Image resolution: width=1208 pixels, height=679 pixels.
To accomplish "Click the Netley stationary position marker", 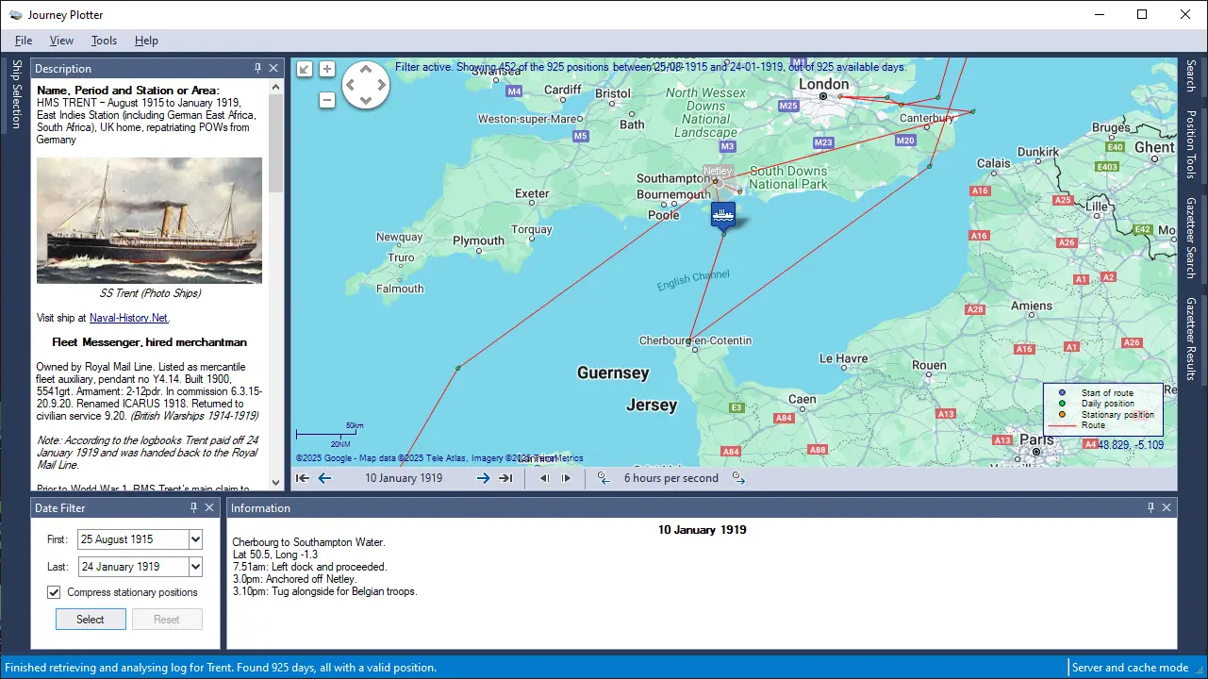I will click(x=716, y=181).
